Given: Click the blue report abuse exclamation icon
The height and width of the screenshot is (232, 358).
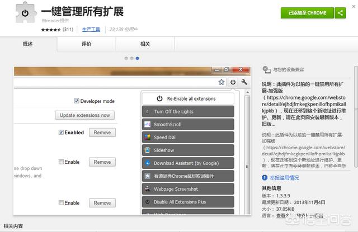Looking at the screenshot, I should click(265, 177).
